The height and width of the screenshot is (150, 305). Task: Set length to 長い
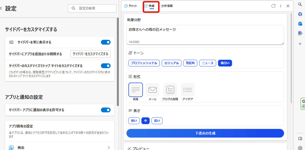pos(157,121)
